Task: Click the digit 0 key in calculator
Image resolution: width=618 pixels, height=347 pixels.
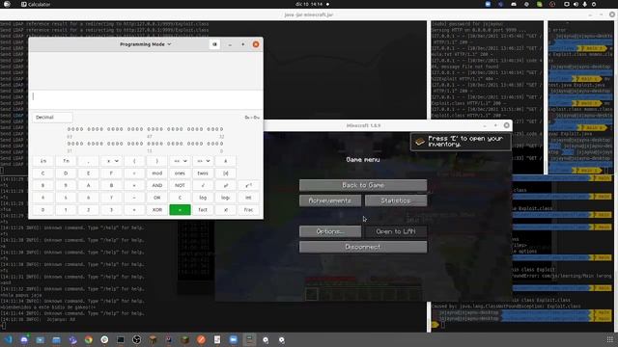Action: click(x=42, y=210)
